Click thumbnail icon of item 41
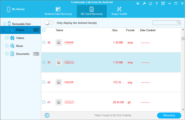Viewport: 185px width, 120px height. click(x=59, y=102)
